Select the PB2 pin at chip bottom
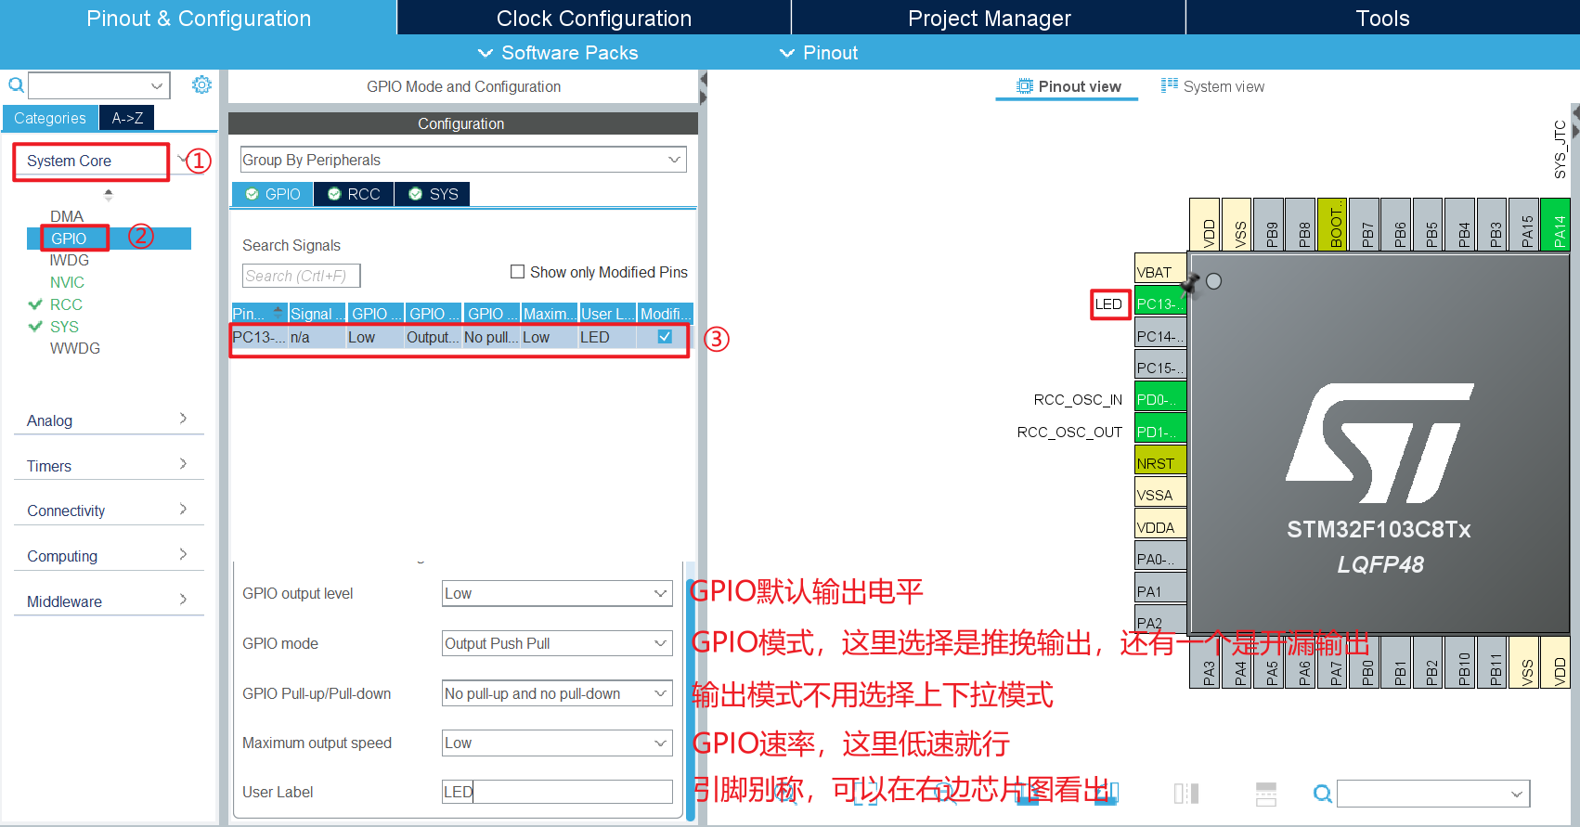The image size is (1580, 827). [1428, 662]
